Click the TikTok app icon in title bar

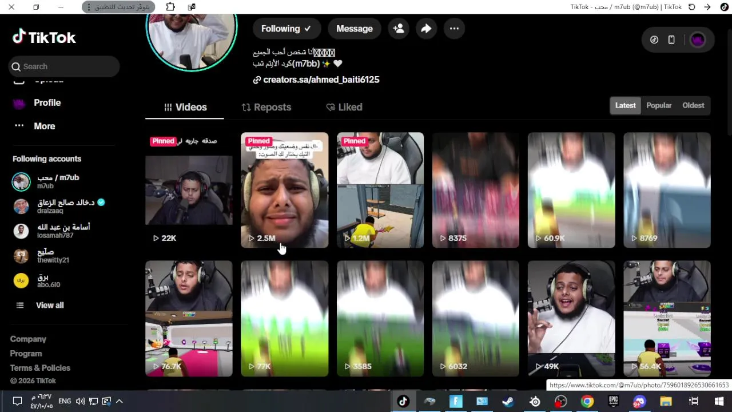point(724,7)
